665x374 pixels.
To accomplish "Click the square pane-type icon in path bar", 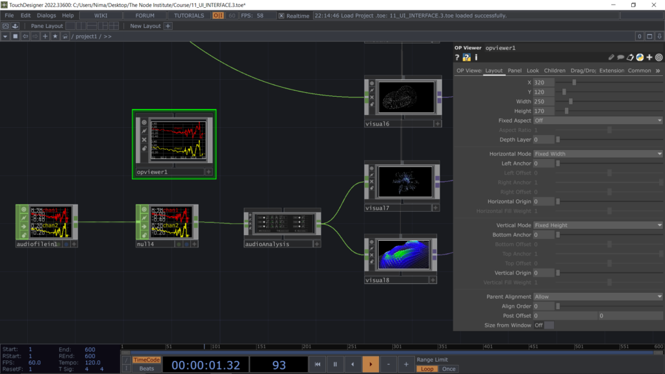I will [16, 36].
